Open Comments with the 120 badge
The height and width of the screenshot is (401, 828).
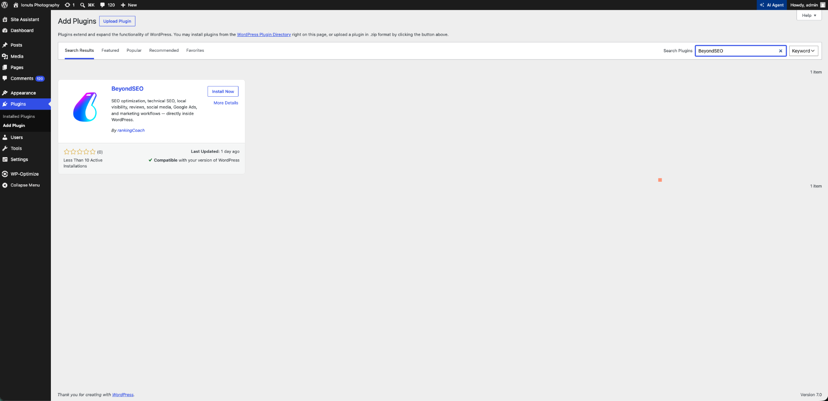point(25,79)
